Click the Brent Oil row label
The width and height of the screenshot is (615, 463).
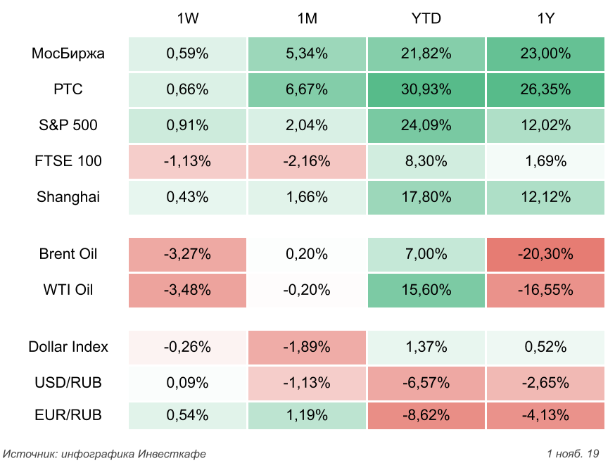click(68, 254)
